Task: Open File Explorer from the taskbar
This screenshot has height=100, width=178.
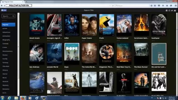Action: click(16, 98)
